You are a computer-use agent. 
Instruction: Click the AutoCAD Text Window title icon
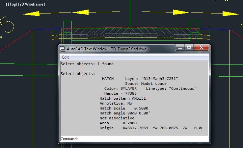tap(62, 49)
